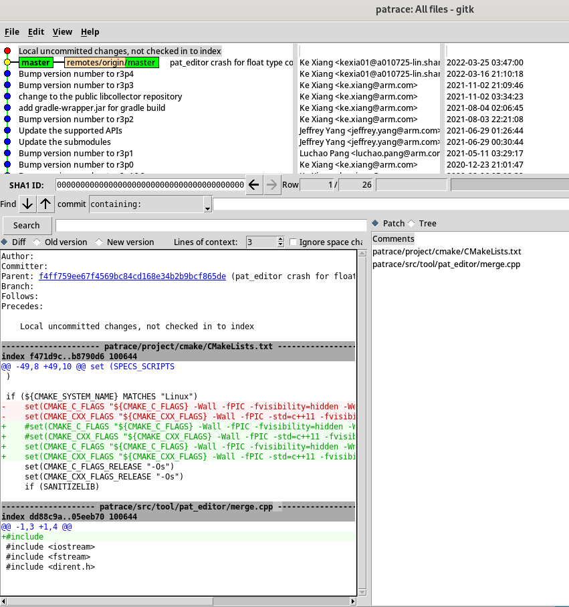Navigate back using the left arrow icon
The height and width of the screenshot is (607, 569).
pos(253,184)
